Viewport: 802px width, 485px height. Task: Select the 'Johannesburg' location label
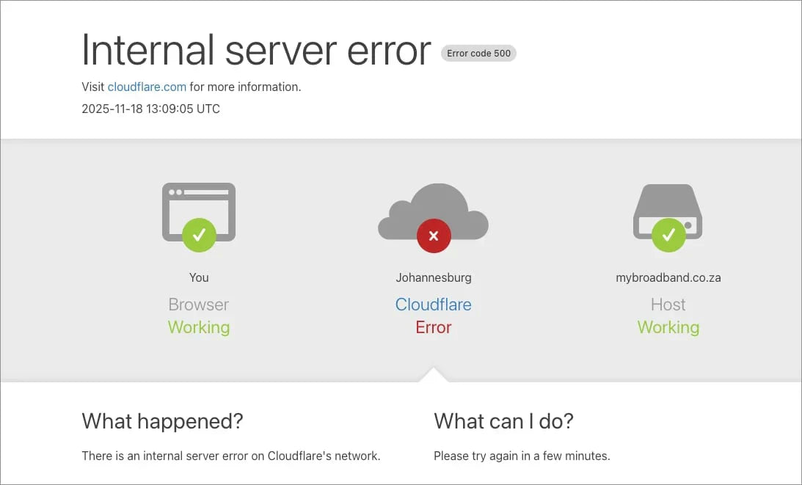(x=433, y=277)
